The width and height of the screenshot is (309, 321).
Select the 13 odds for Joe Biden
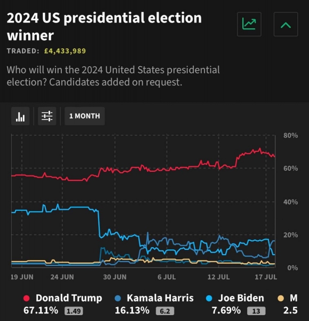(256, 311)
